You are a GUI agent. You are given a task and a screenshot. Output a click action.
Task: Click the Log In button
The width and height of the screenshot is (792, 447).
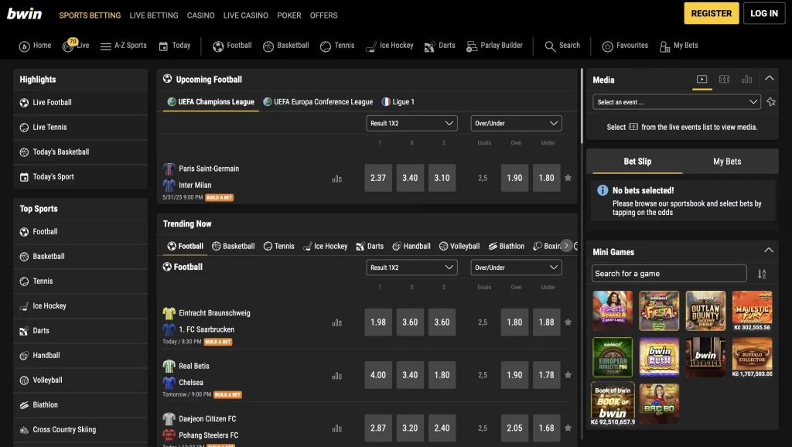point(763,13)
